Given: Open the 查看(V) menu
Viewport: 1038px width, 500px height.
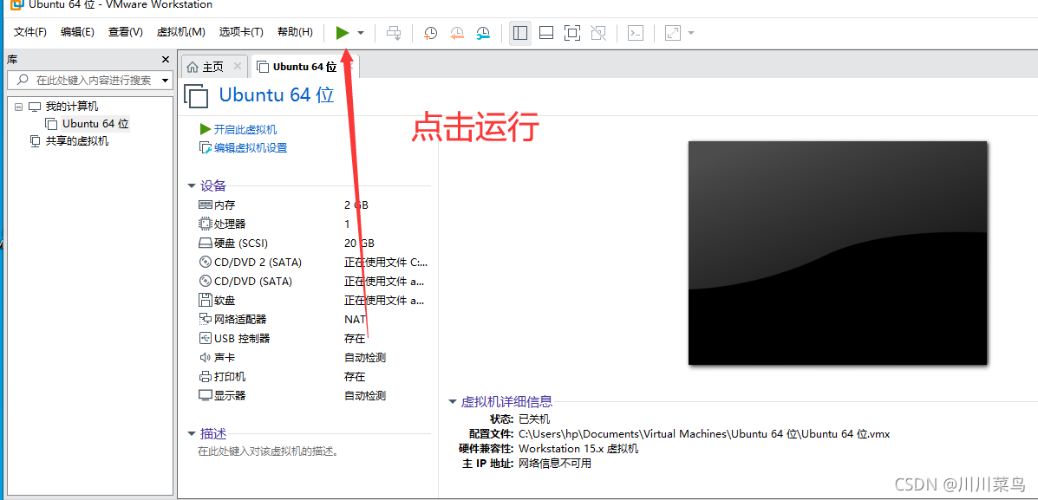Looking at the screenshot, I should pyautogui.click(x=126, y=32).
